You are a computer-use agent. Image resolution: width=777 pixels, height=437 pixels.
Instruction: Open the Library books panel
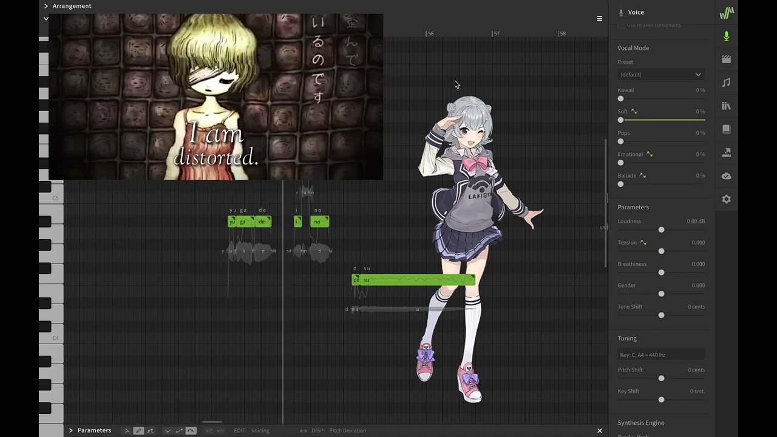[726, 106]
